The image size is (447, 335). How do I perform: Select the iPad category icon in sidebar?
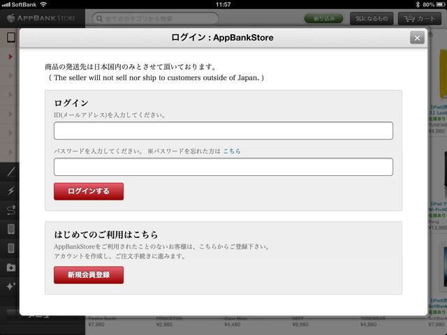click(11, 38)
